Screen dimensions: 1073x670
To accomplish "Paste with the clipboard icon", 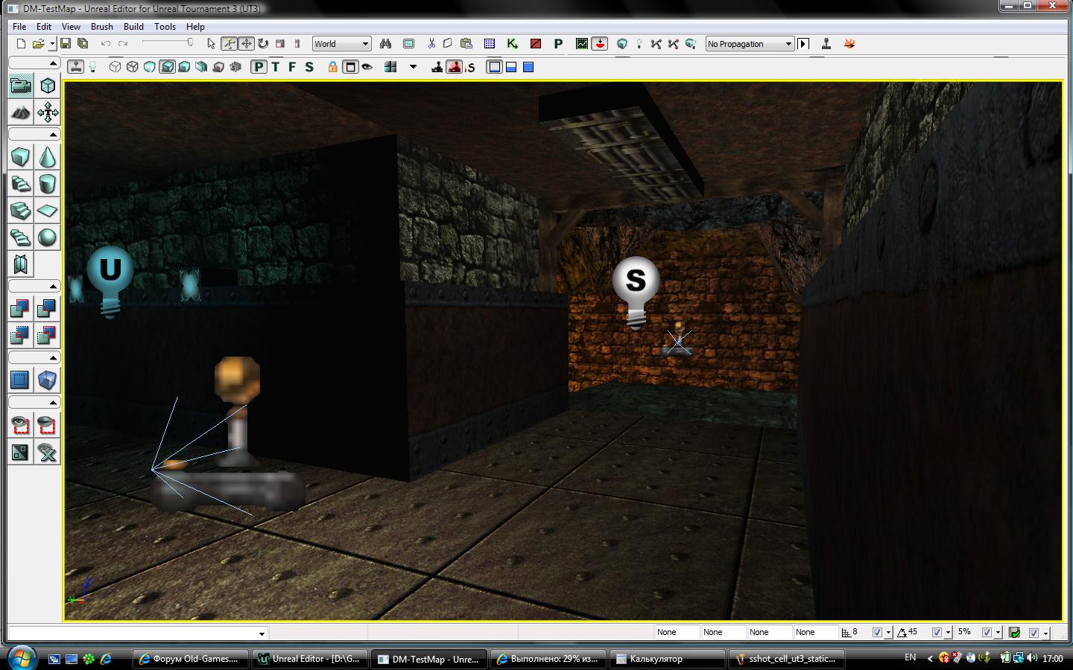I will click(466, 44).
